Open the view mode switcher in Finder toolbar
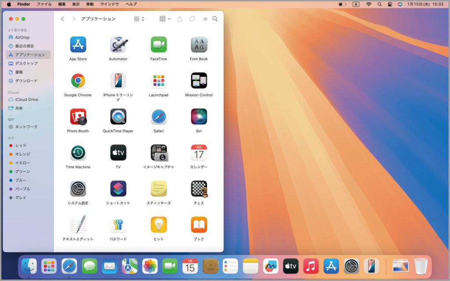Viewport: 450px width, 281px height. click(x=139, y=19)
